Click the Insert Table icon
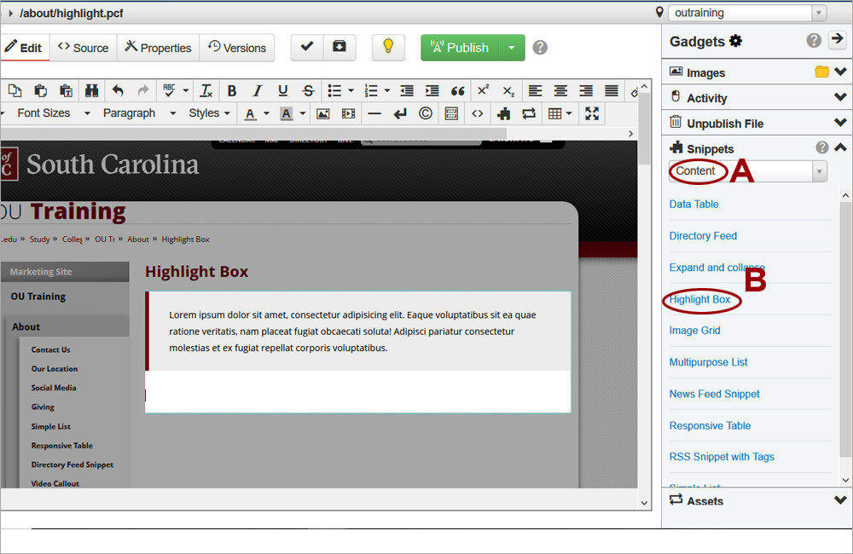 [555, 113]
